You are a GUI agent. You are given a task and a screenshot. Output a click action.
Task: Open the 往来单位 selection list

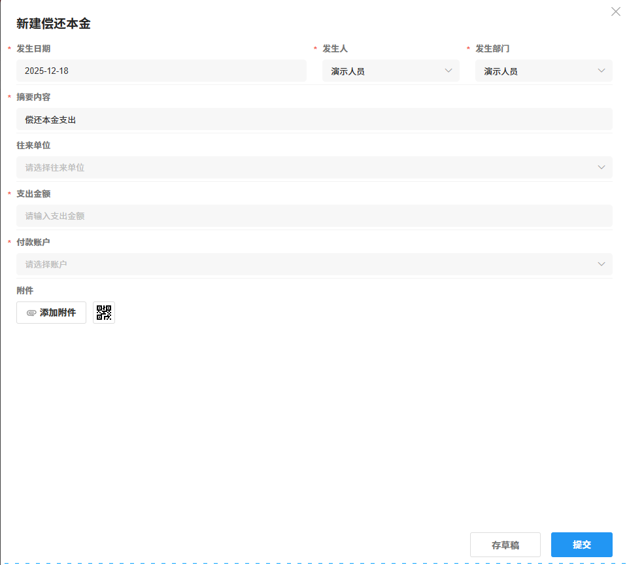[314, 167]
